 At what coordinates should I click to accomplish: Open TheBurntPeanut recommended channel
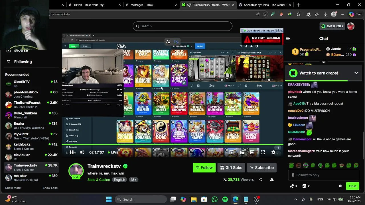click(31, 105)
